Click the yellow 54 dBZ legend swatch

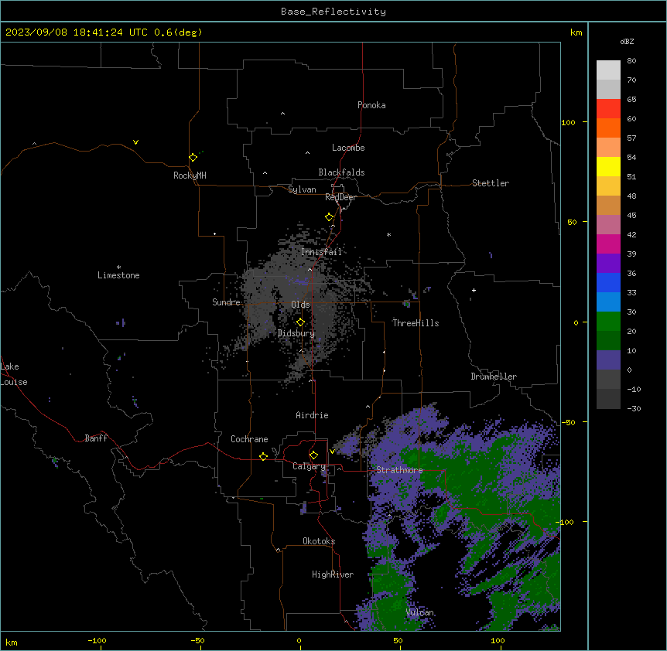click(x=608, y=166)
